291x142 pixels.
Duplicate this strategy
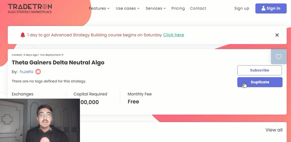point(260,82)
